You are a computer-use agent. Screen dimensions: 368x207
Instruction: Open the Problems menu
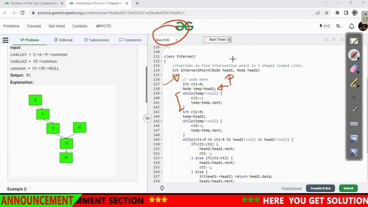point(11,26)
